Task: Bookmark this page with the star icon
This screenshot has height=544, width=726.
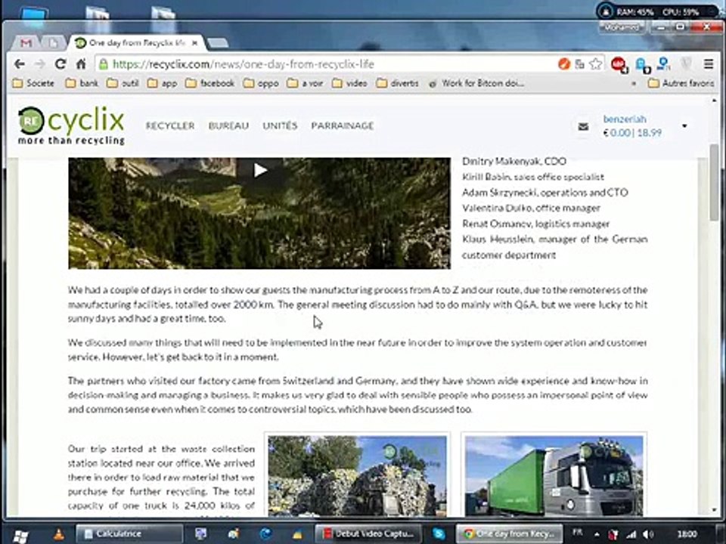Action: (x=595, y=63)
